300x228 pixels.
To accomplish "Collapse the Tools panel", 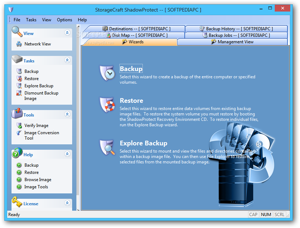I will [x=67, y=114].
